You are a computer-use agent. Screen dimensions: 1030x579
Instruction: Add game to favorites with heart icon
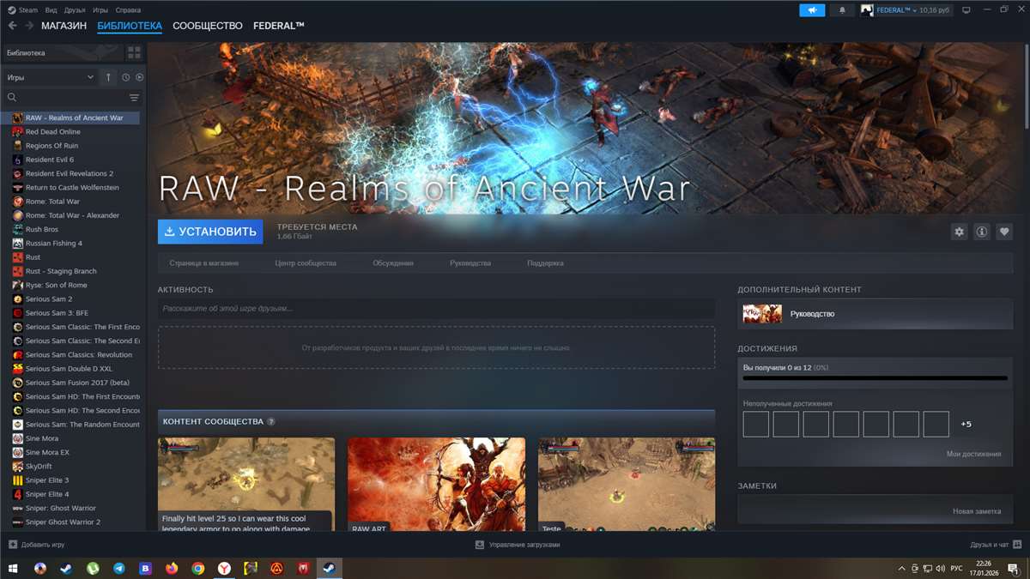(1004, 232)
